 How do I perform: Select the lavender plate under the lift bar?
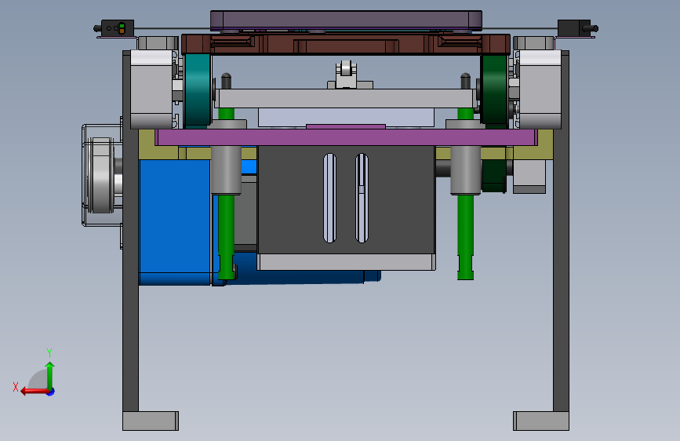point(346,118)
